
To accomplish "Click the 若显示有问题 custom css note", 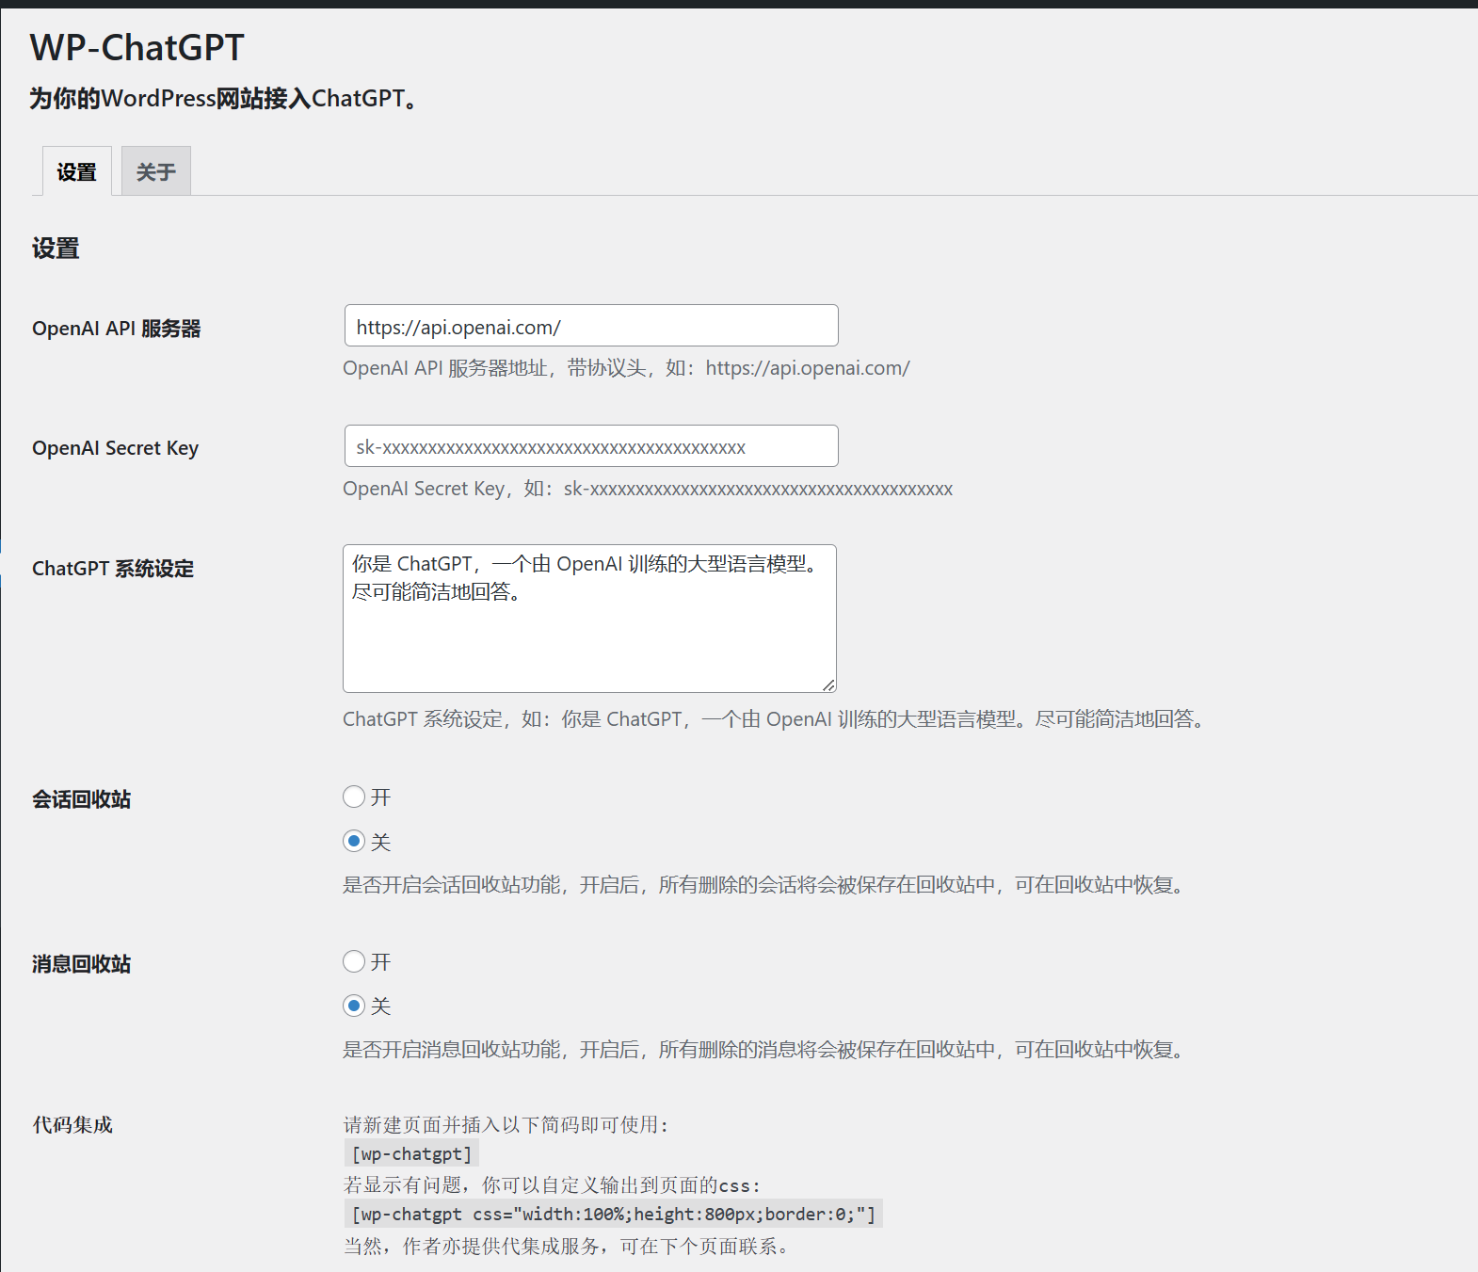I will (x=552, y=1185).
